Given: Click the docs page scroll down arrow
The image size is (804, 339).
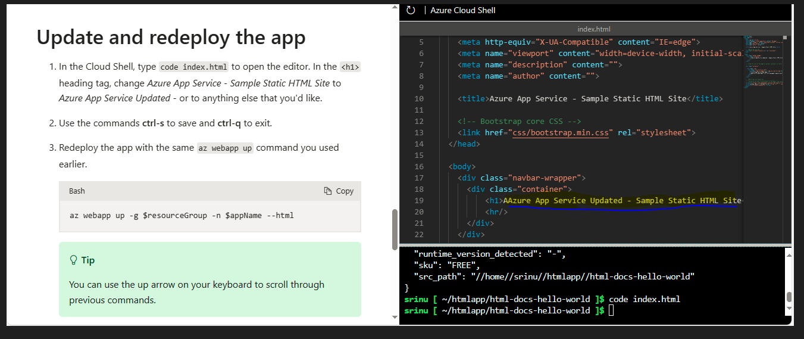Looking at the screenshot, I should (x=395, y=319).
